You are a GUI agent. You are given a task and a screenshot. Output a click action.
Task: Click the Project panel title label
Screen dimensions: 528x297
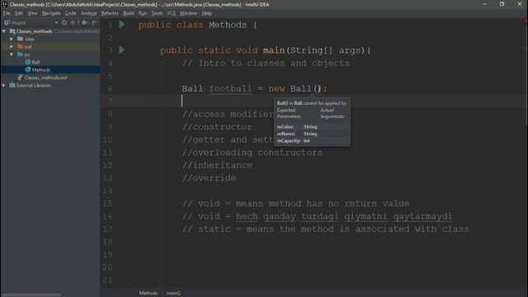pyautogui.click(x=18, y=22)
